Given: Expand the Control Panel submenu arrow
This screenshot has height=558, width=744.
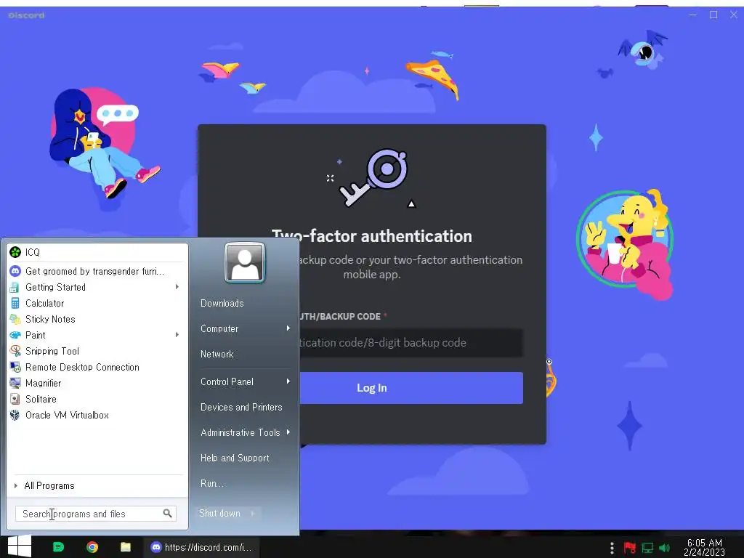Looking at the screenshot, I should point(288,381).
